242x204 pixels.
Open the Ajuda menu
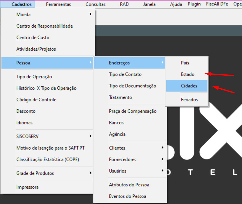pyautogui.click(x=176, y=4)
